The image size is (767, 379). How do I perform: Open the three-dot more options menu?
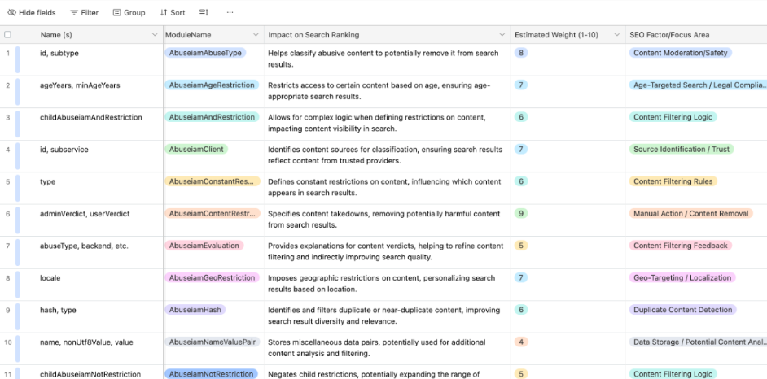coord(230,13)
